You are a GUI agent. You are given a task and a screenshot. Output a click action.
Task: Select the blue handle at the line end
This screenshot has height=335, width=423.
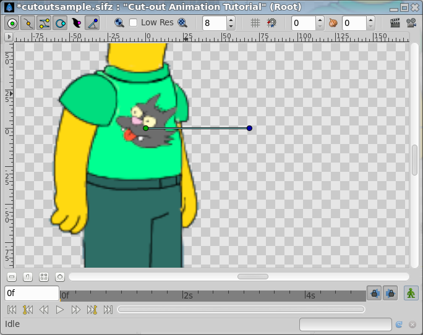(x=249, y=128)
